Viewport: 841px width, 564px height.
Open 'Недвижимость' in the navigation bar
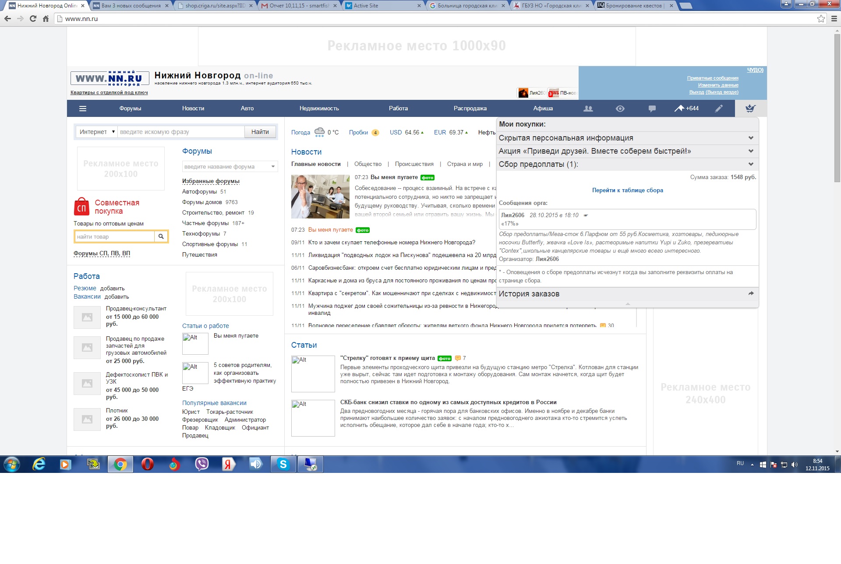(x=319, y=109)
